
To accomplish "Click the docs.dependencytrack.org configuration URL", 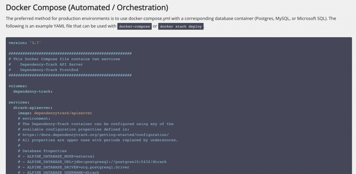I will point(95,135).
